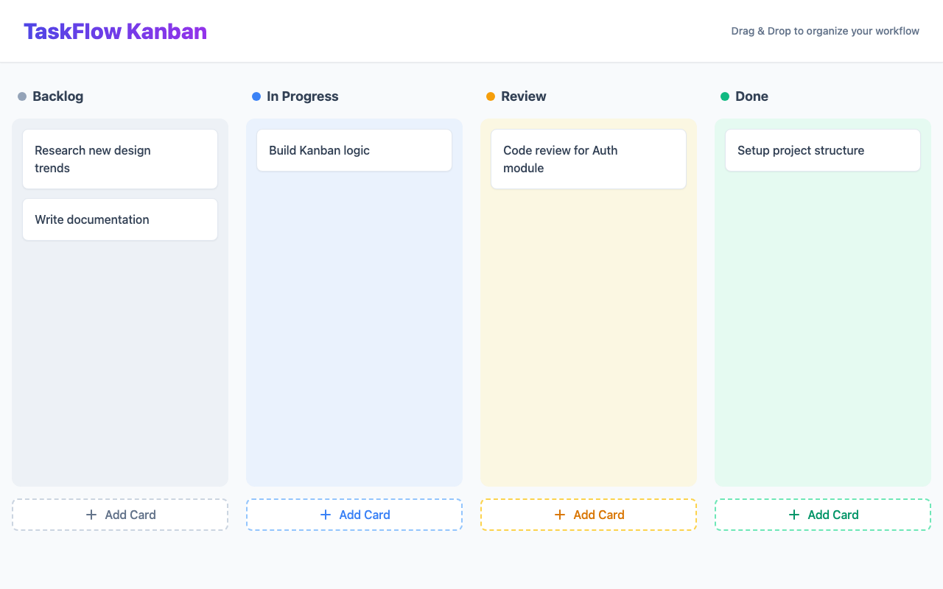This screenshot has height=589, width=943.
Task: Click the green Add Card button under Done
Action: [x=823, y=515]
